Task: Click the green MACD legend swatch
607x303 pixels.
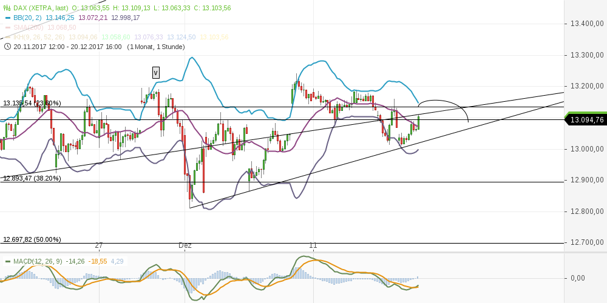Action: pyautogui.click(x=7, y=262)
